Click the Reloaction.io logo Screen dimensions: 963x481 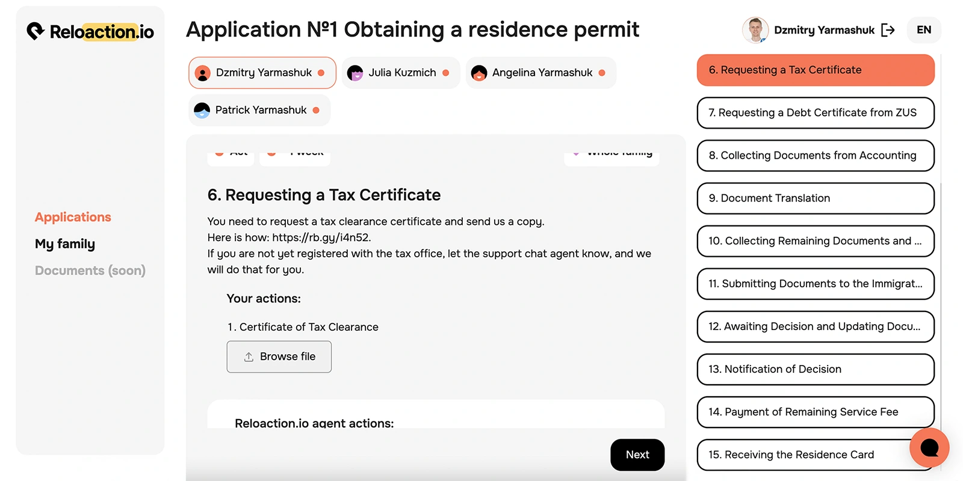click(x=90, y=31)
